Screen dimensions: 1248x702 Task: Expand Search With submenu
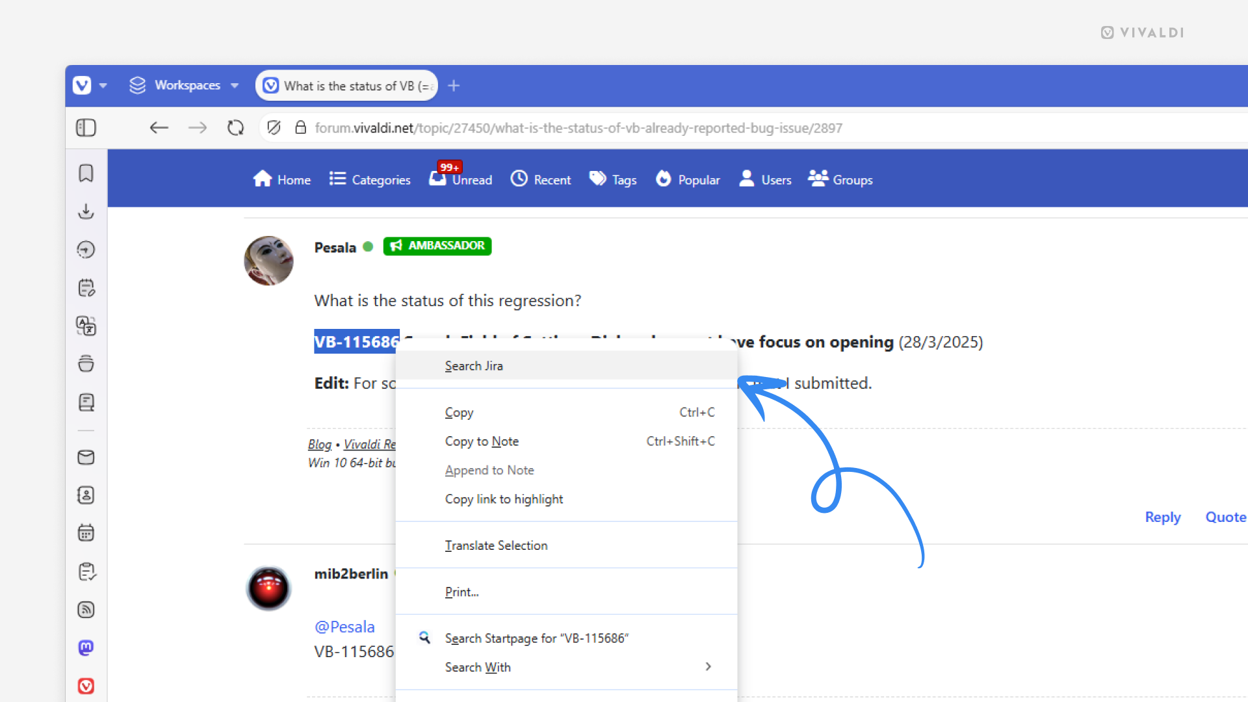tap(566, 668)
